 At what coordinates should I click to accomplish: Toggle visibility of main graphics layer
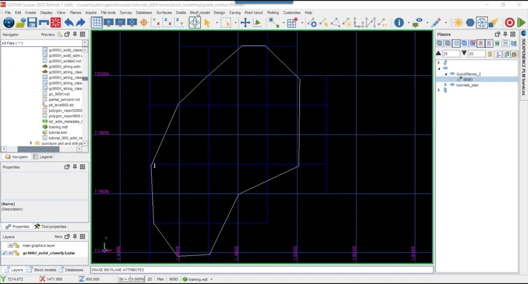tap(10, 246)
